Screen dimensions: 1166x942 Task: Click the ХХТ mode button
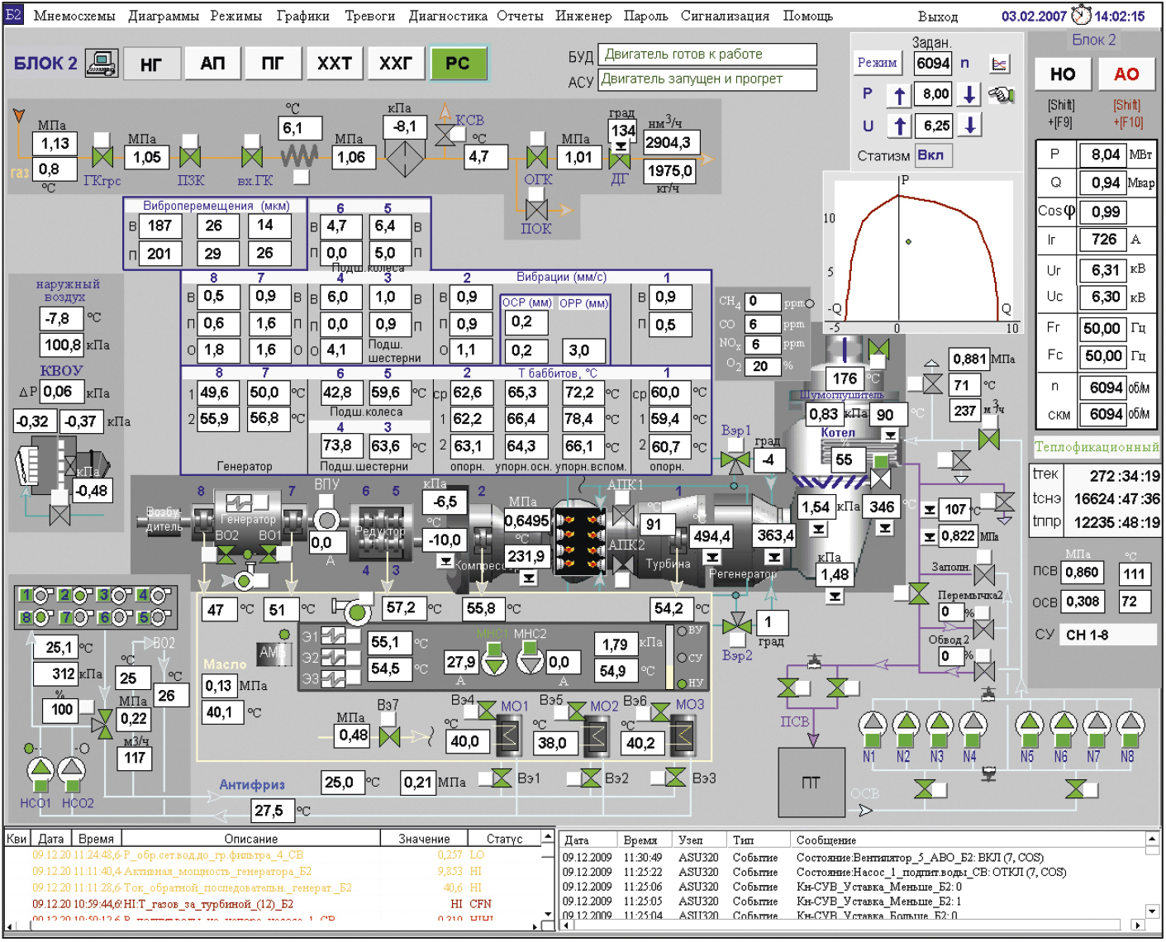pos(335,64)
